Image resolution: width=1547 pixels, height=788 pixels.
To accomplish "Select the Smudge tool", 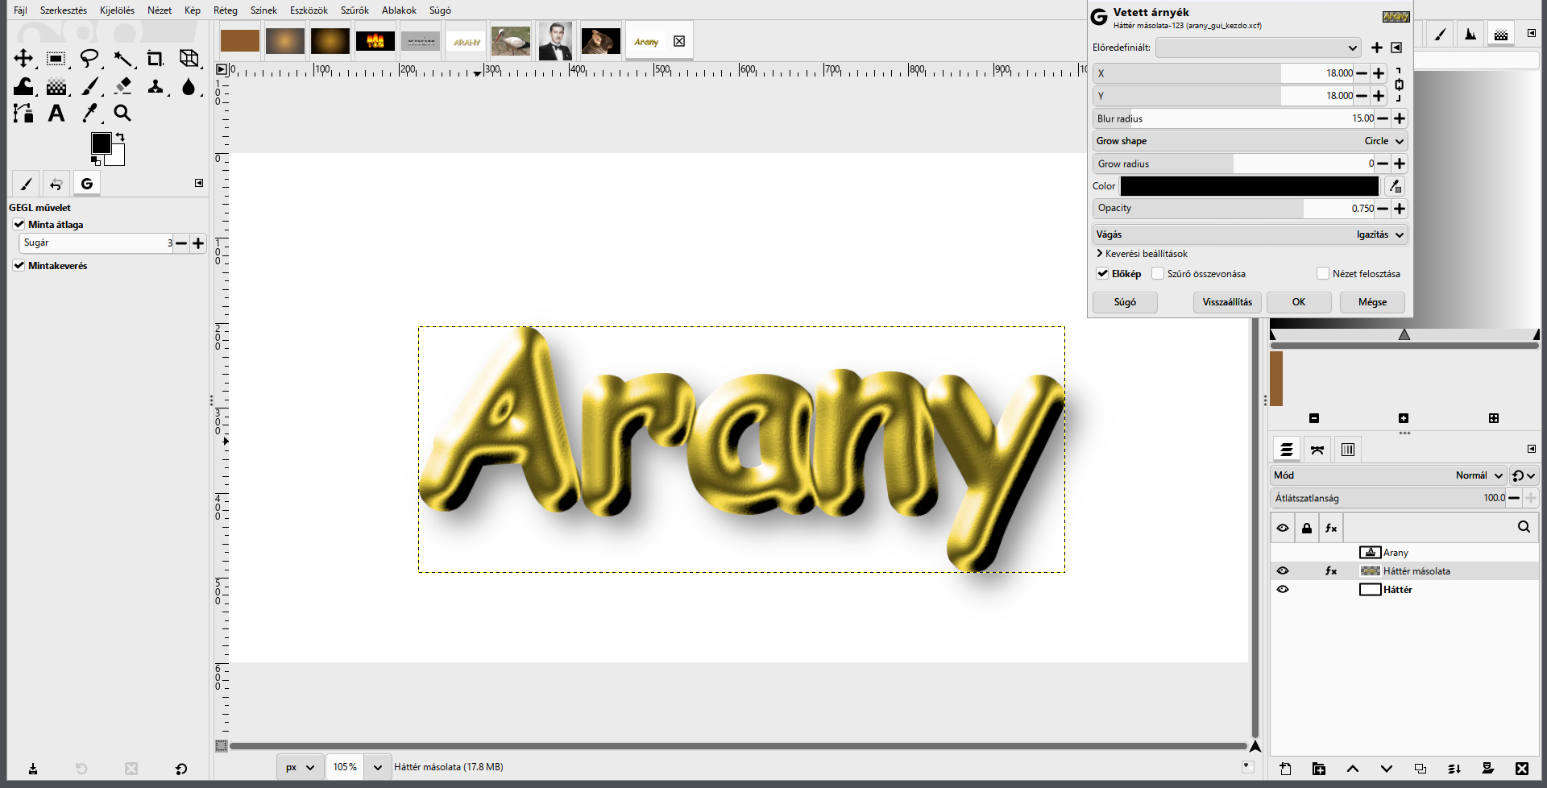I will pos(189,86).
